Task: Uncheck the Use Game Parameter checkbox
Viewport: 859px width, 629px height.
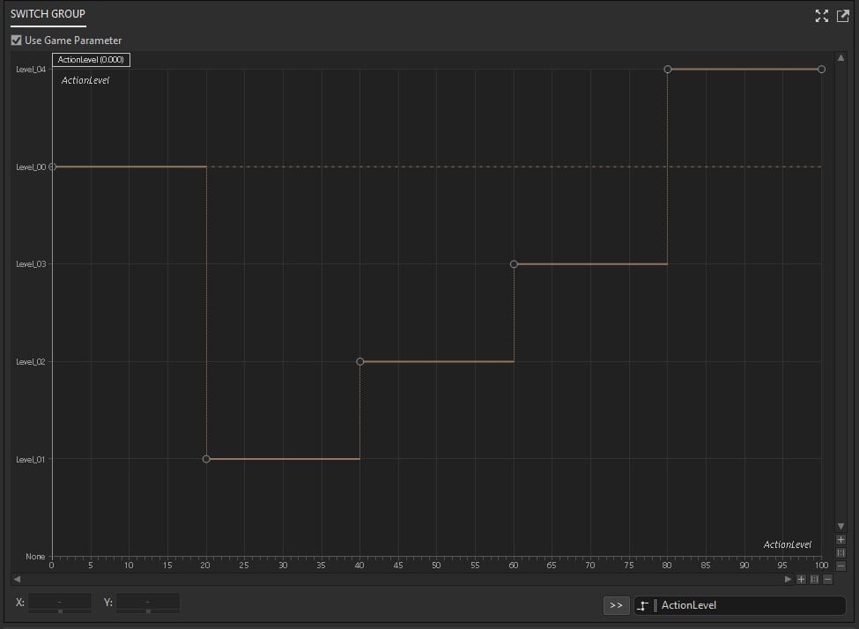Action: (16, 41)
